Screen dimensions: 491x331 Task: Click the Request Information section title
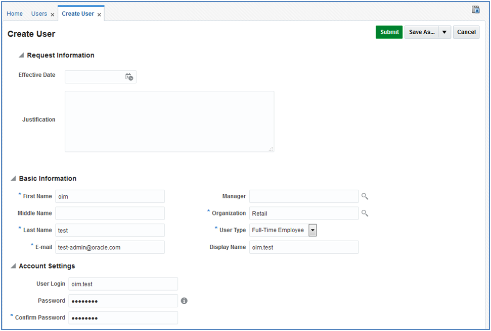click(x=61, y=56)
